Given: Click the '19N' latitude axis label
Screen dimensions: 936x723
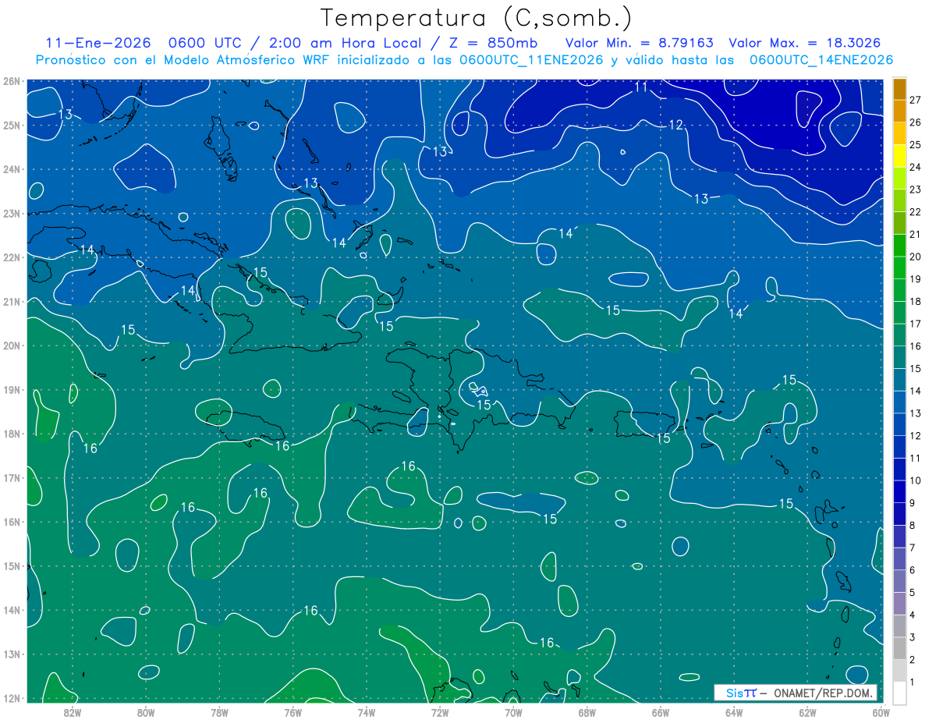Looking at the screenshot, I should 11,390.
